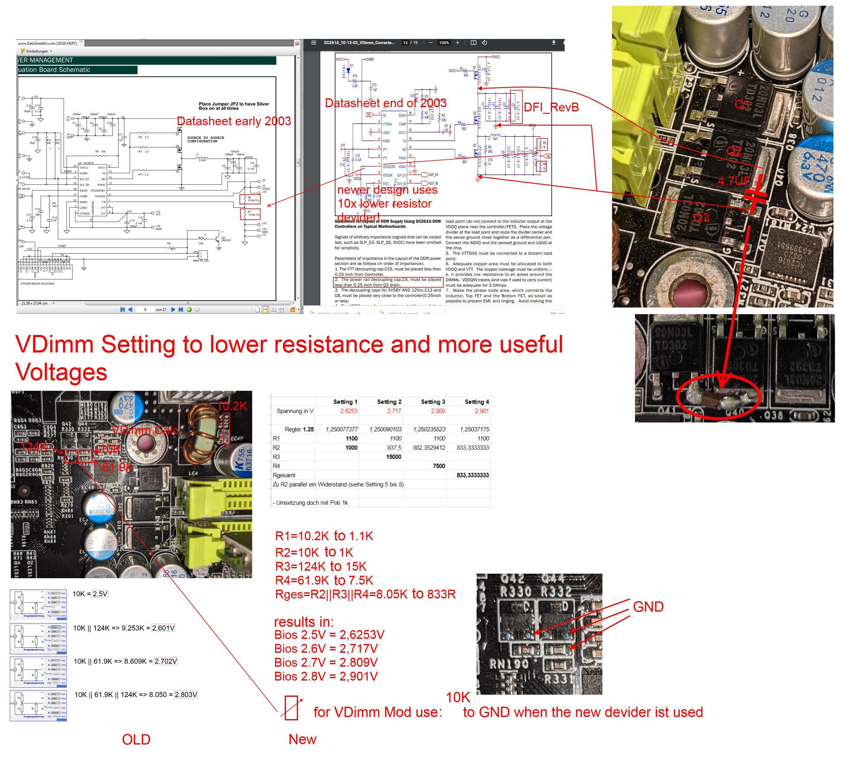841x765 pixels.
Task: Download PDF with download icon
Action: pos(554,43)
